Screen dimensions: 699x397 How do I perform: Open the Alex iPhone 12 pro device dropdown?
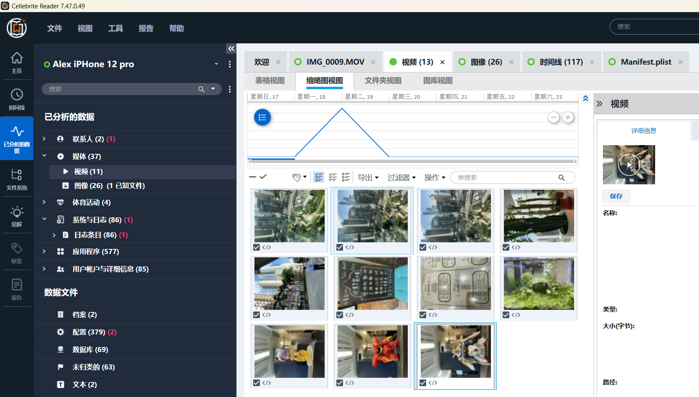216,64
